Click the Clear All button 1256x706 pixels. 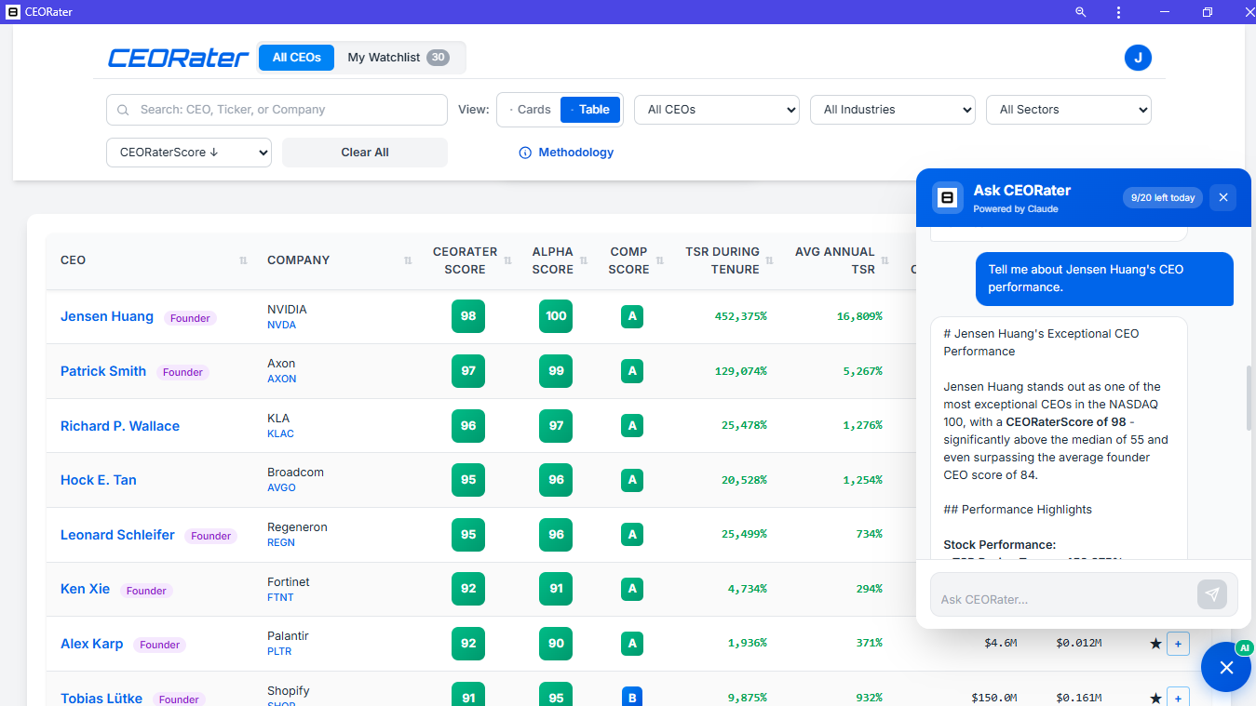[365, 153]
